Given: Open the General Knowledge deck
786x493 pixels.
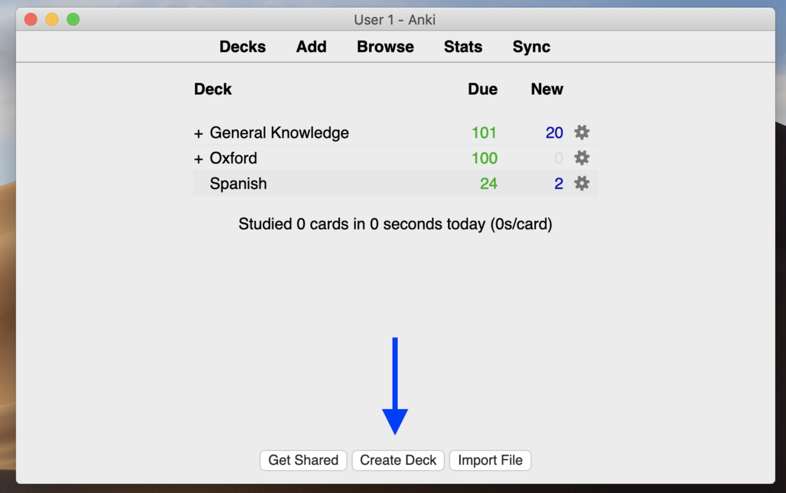Looking at the screenshot, I should (279, 132).
